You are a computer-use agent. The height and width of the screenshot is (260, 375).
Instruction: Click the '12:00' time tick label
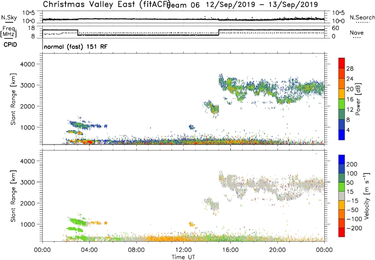(x=183, y=250)
